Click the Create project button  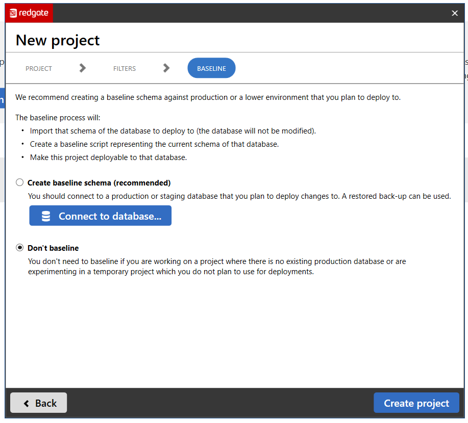click(416, 403)
